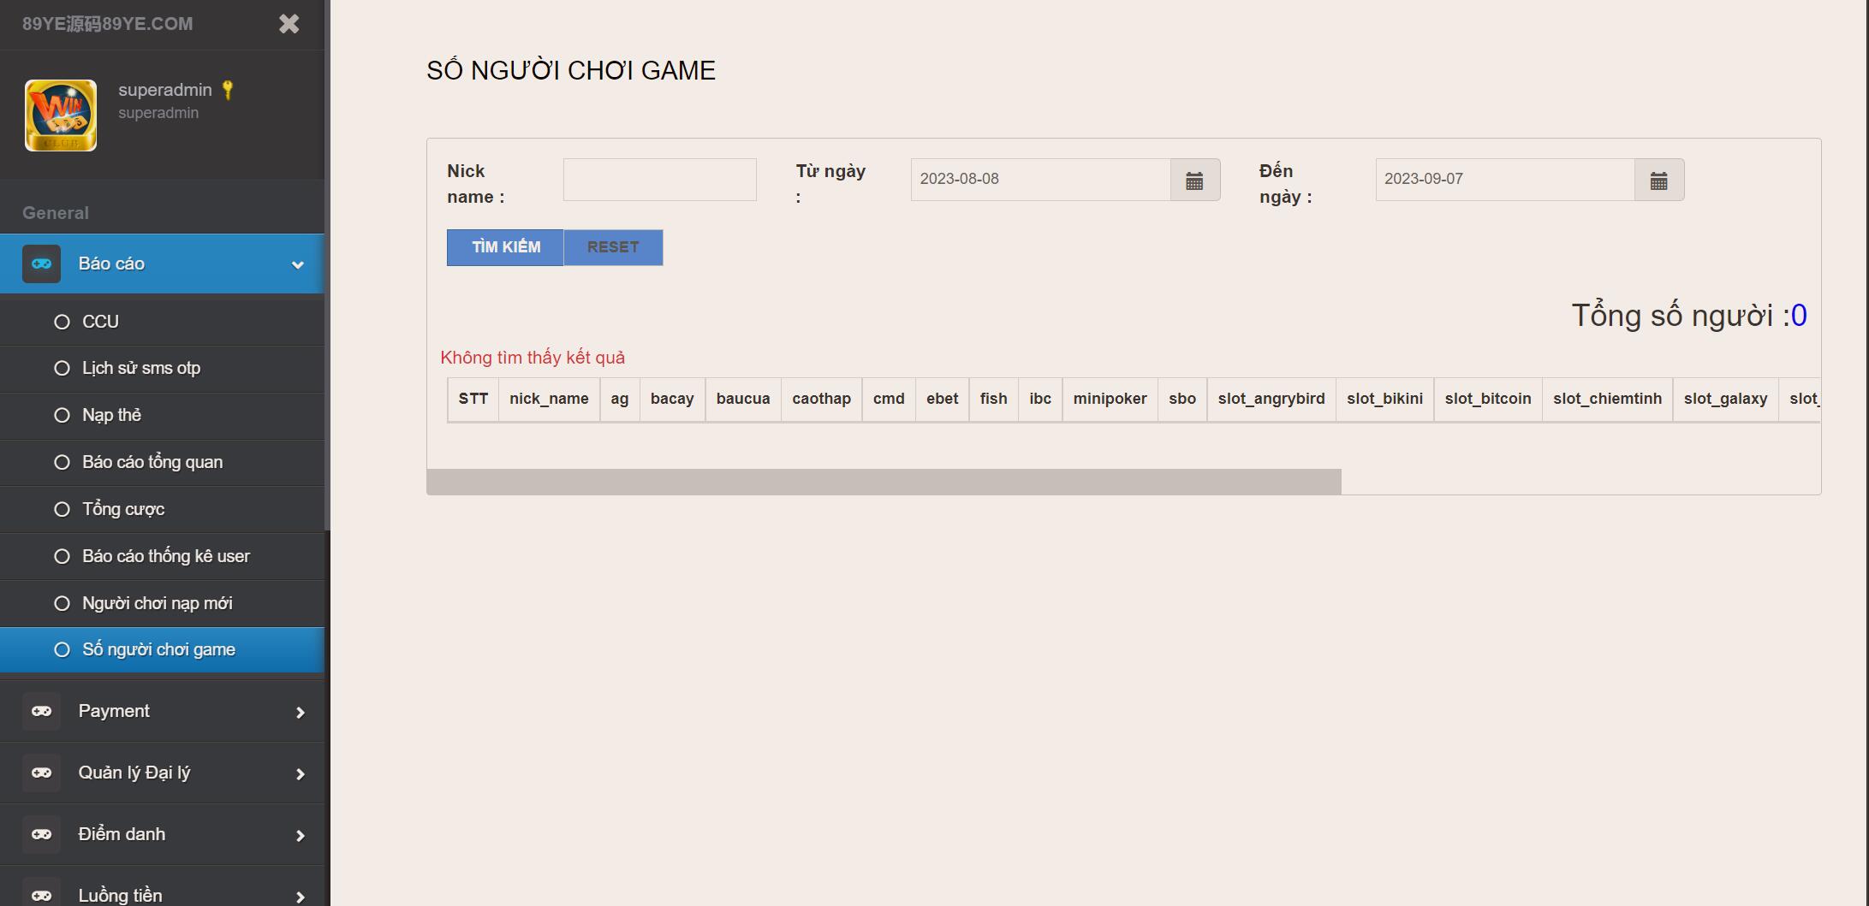Click circle icon next to Nạp thẻ
Viewport: 1869px width, 906px height.
pos(62,415)
